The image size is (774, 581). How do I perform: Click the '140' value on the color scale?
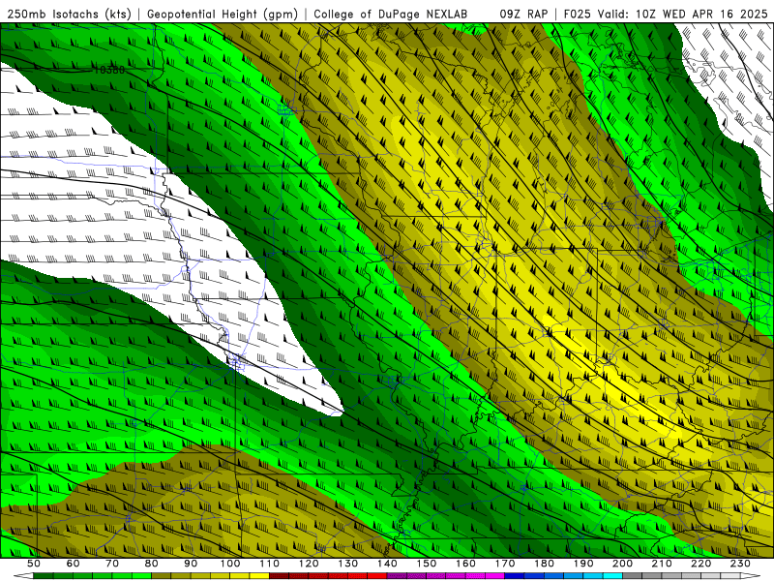[387, 564]
